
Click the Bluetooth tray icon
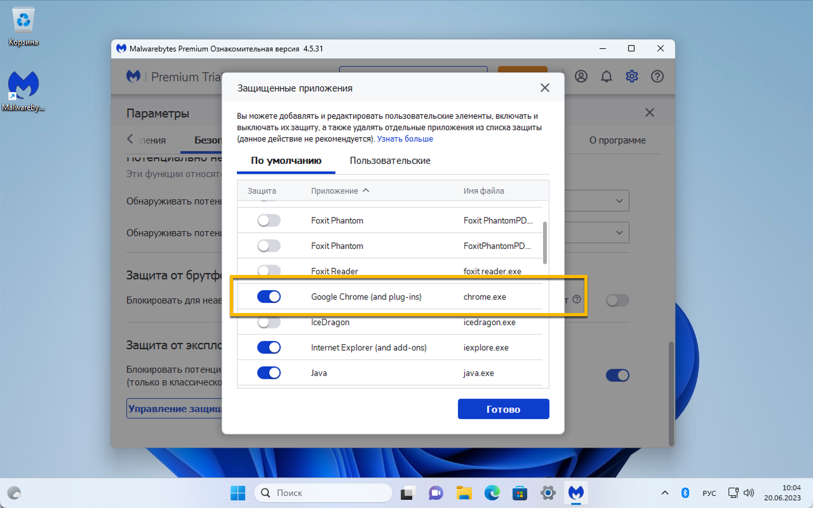[x=685, y=493]
